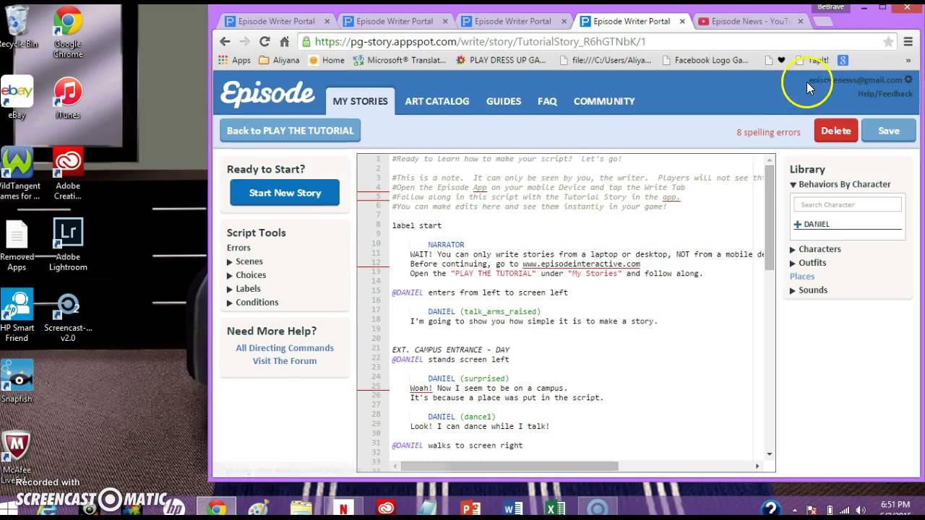Open Screencast-O-Matic v2.0 desktop shortcut
This screenshot has width=925, height=520.
pyautogui.click(x=68, y=316)
